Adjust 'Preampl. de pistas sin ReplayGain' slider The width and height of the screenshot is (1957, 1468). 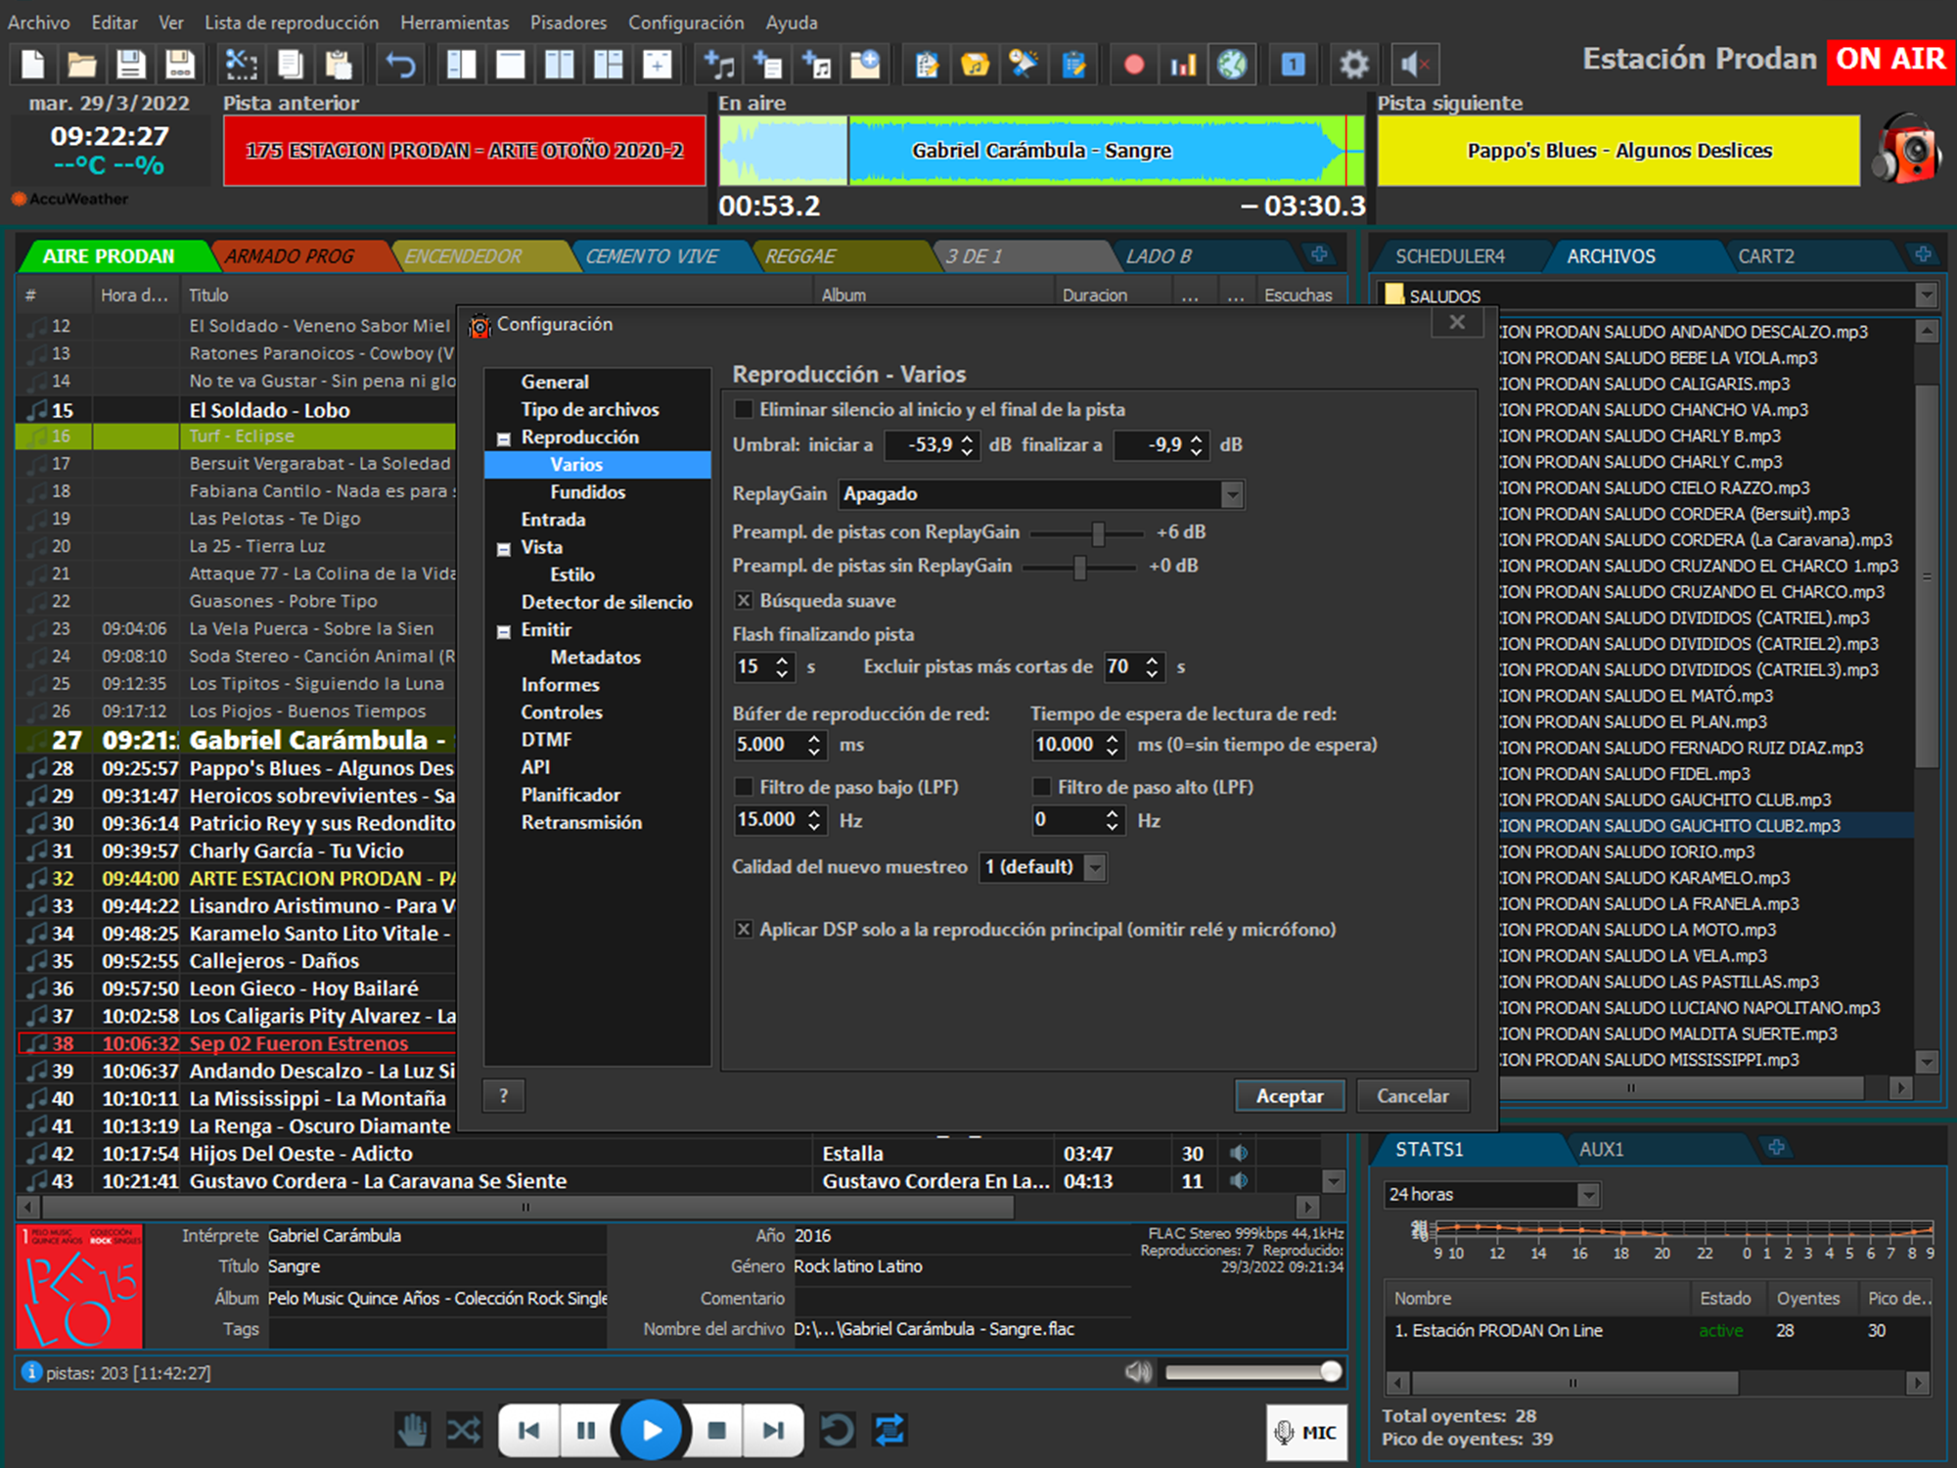pyautogui.click(x=1079, y=567)
